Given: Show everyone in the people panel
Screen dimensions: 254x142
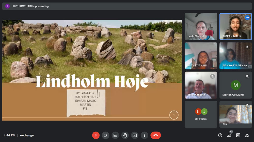Looking at the screenshot, I should [229, 135].
